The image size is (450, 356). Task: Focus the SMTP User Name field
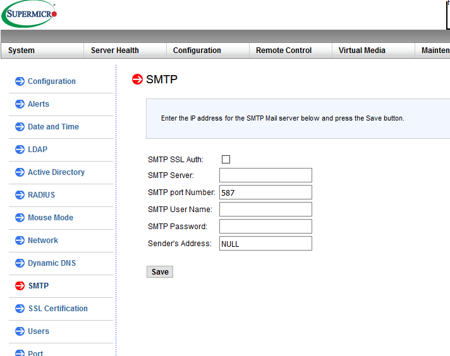click(265, 209)
